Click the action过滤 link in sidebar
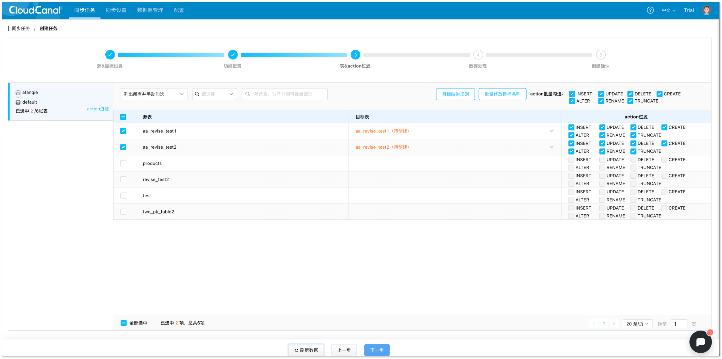Viewport: 722px width, 359px height. tap(98, 109)
